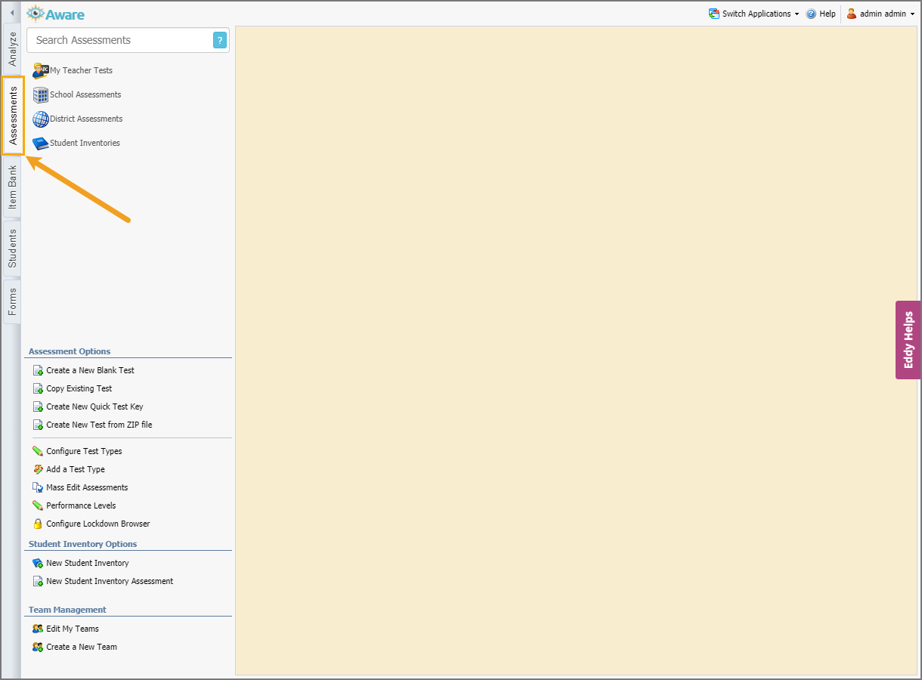Open the Eddy Helps side panel

pyautogui.click(x=908, y=340)
